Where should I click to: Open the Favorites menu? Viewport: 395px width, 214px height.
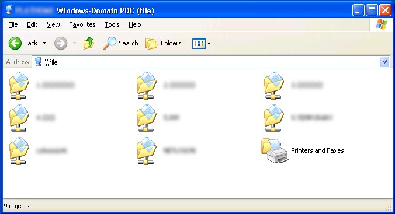click(x=82, y=24)
